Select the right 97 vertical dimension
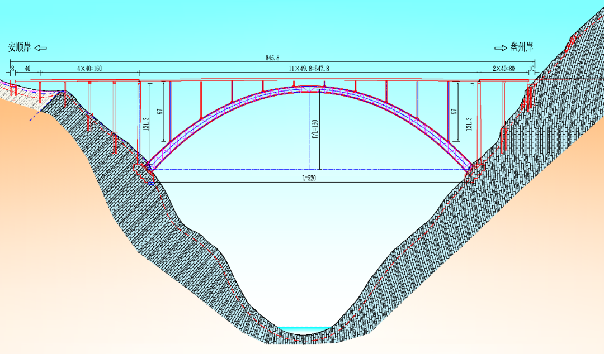 pos(455,111)
